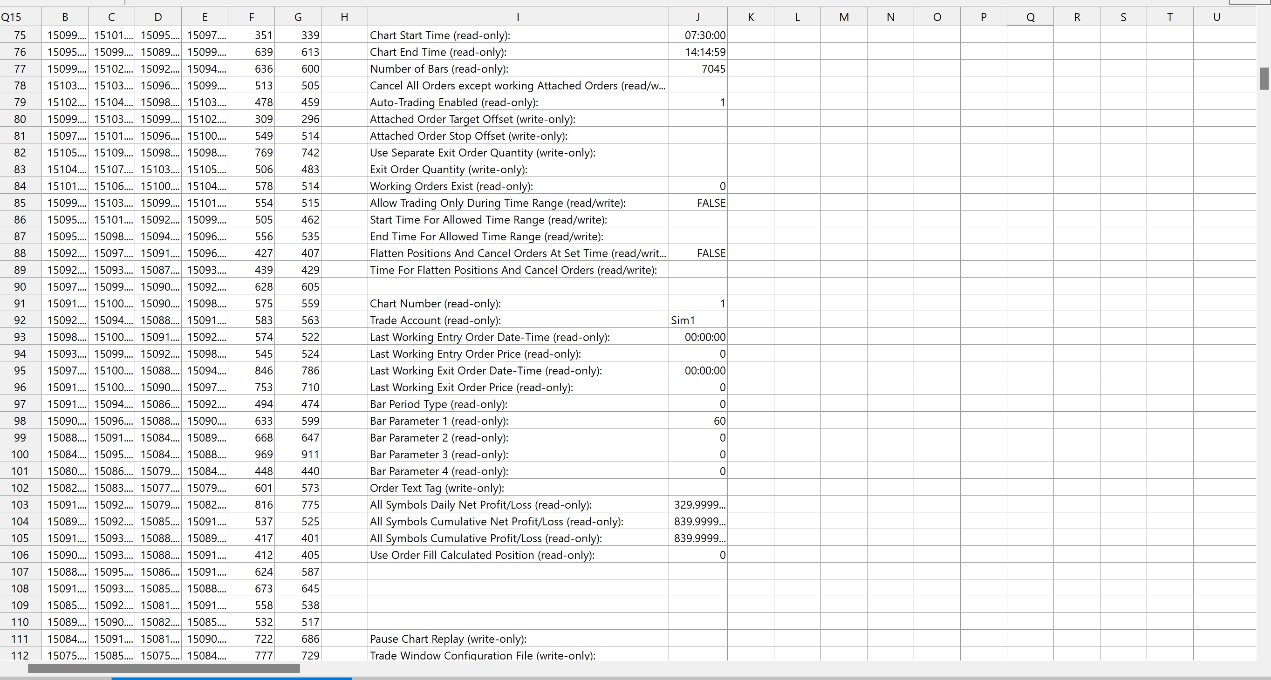Select Chart Start Time 07:30:00 cell
Viewport: 1271px width, 680px height.
tap(697, 35)
